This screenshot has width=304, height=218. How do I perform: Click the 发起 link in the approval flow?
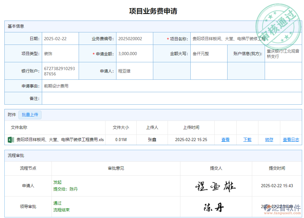coord(57,182)
